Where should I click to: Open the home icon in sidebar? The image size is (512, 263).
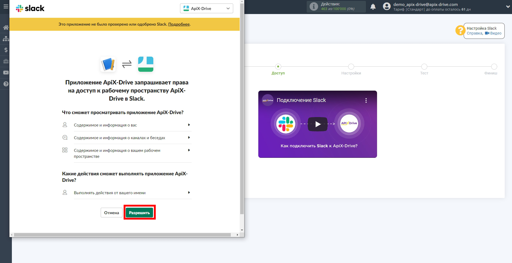6,28
